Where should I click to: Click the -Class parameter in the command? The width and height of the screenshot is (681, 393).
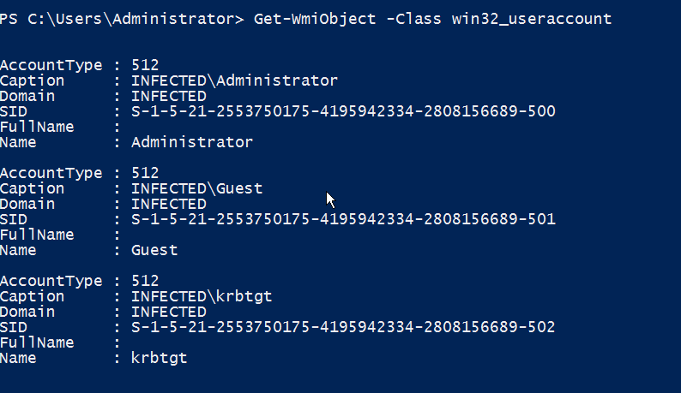coord(413,19)
